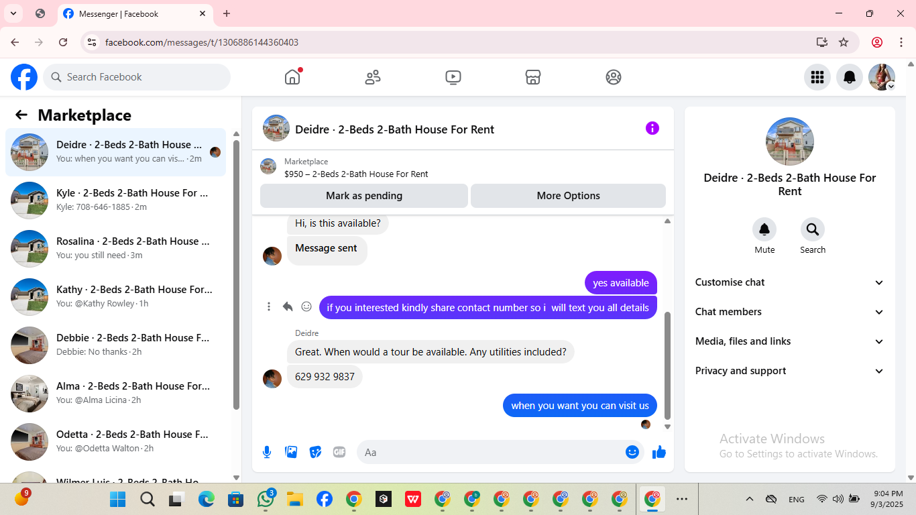Open the Video tab icon
The width and height of the screenshot is (916, 515).
click(x=453, y=77)
